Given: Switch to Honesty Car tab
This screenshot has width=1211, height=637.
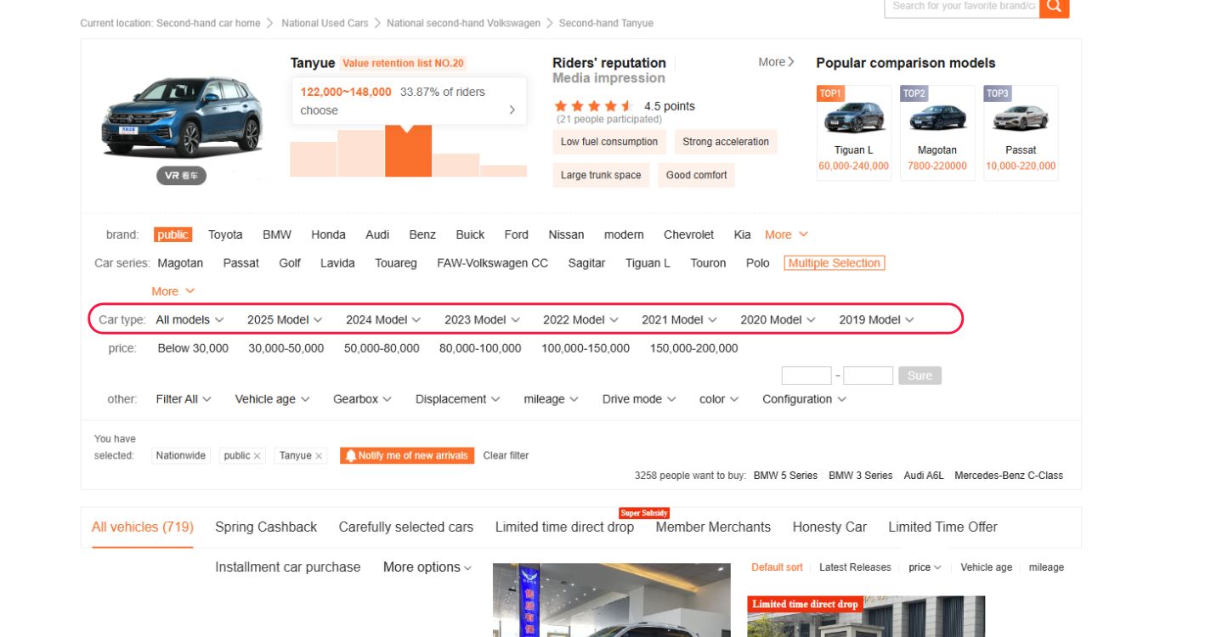Looking at the screenshot, I should (x=829, y=527).
